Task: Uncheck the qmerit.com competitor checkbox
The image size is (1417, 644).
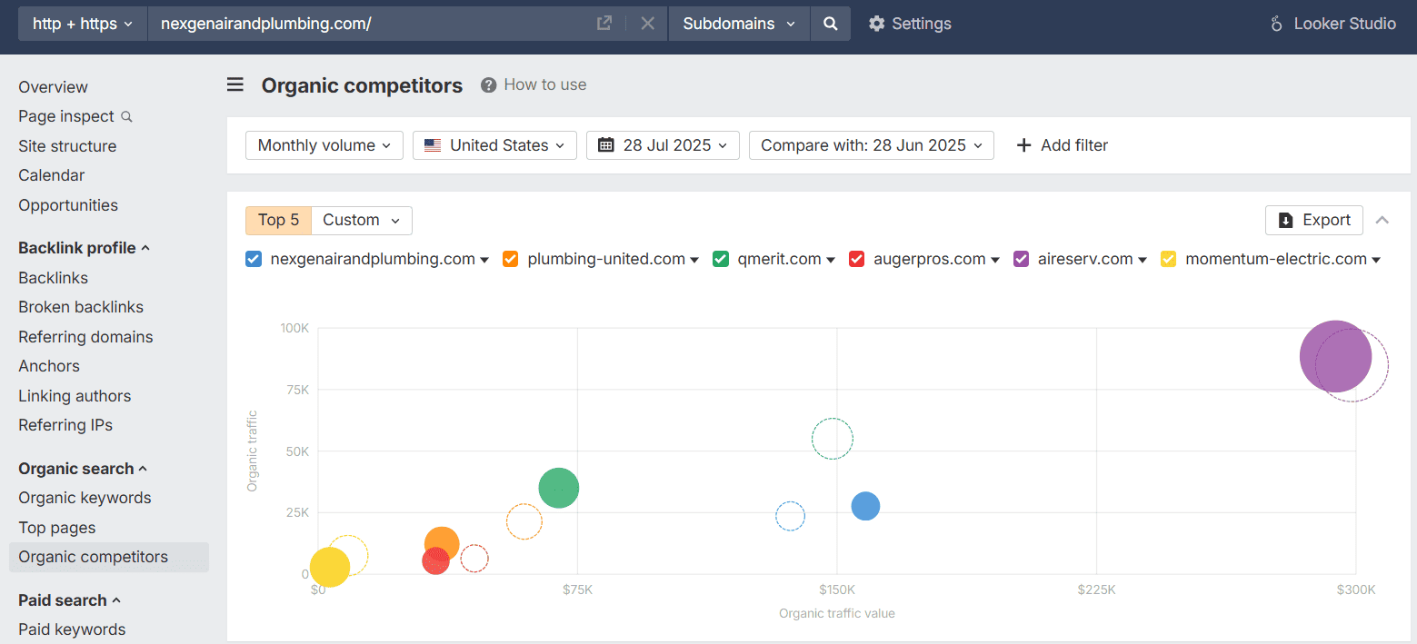Action: 721,259
